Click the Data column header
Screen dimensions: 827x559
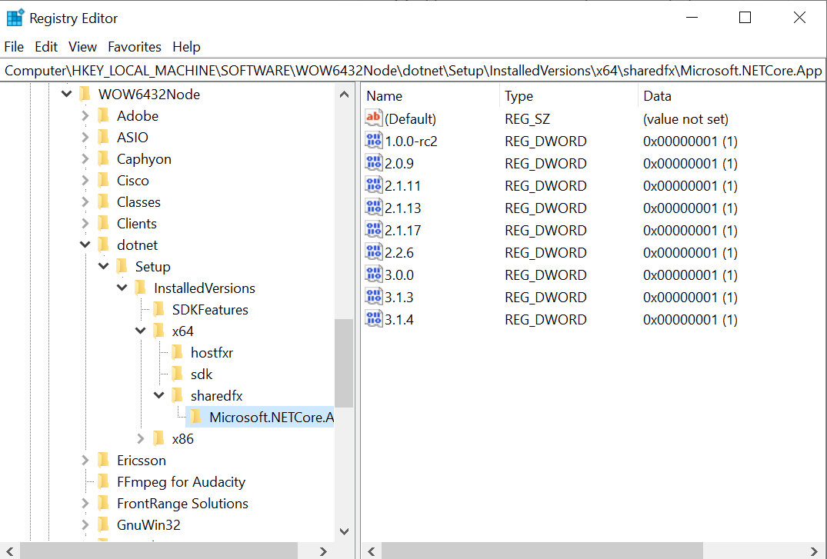pos(732,96)
